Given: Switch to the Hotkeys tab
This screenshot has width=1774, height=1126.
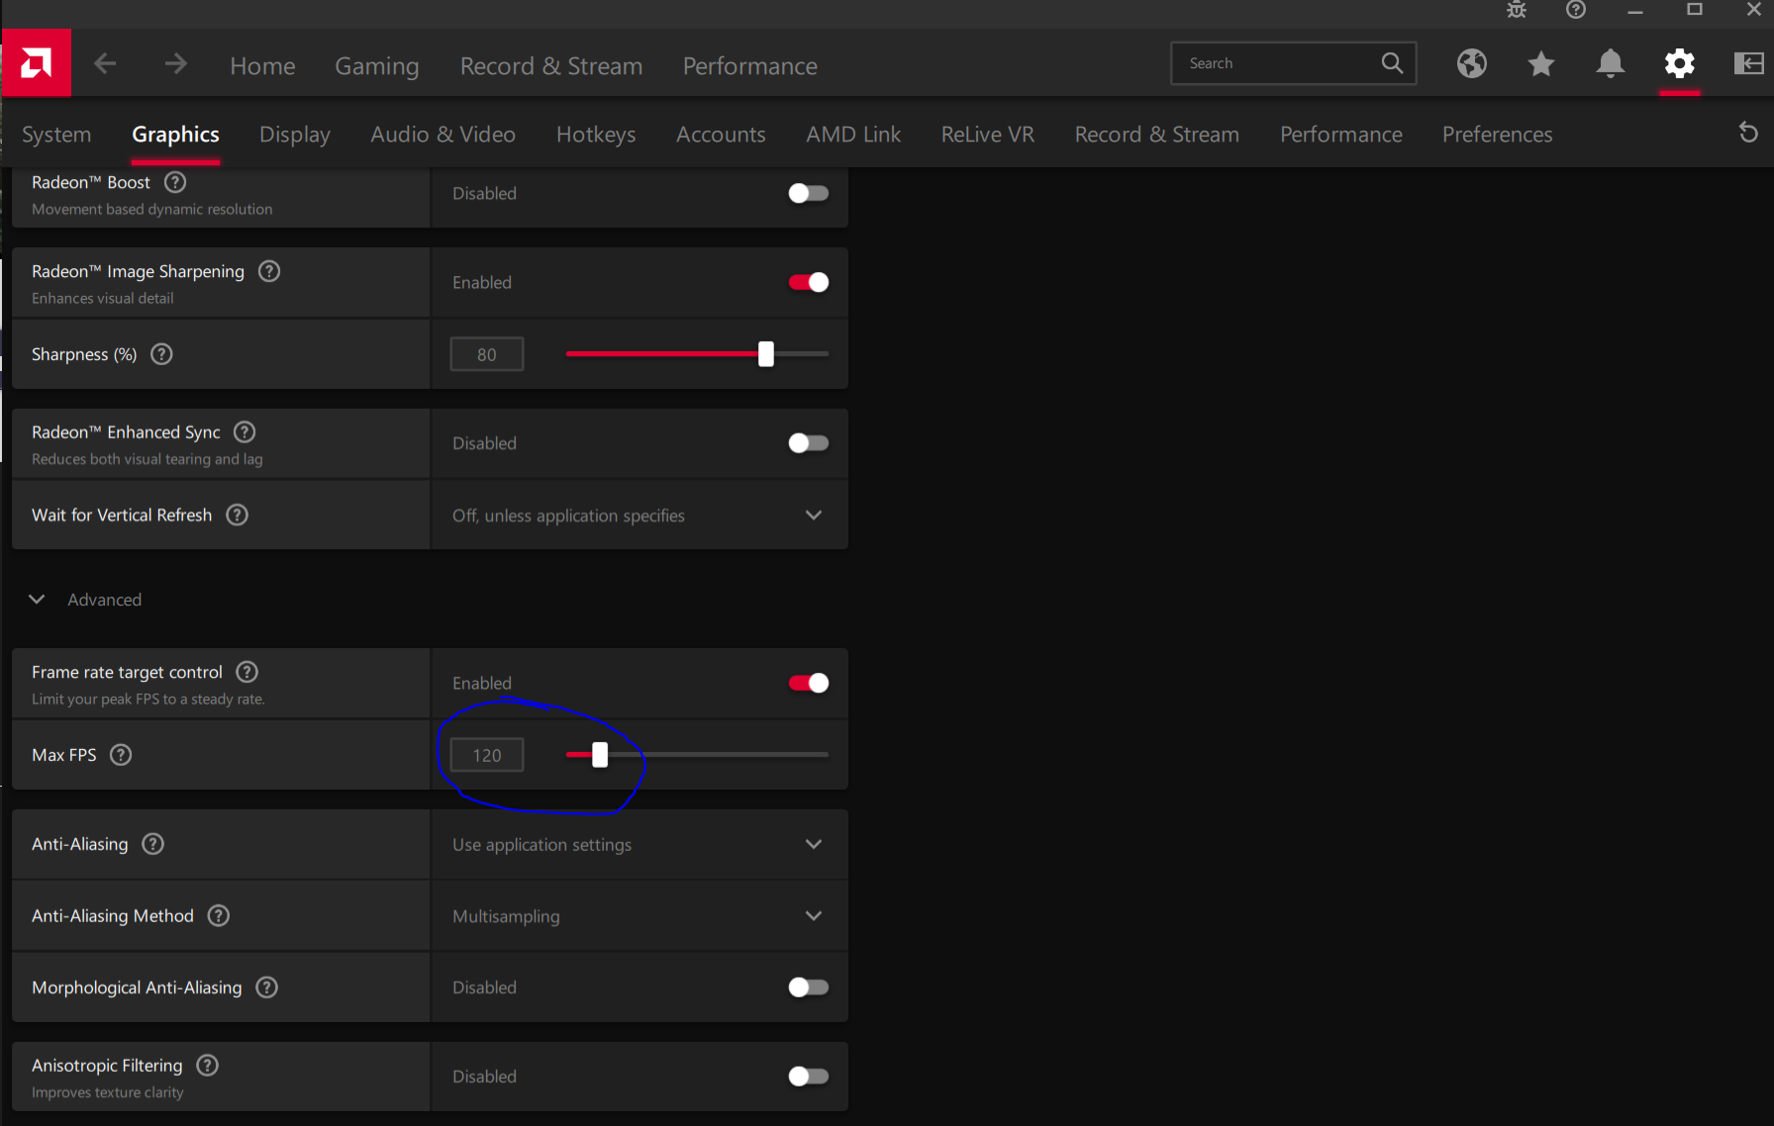Looking at the screenshot, I should pyautogui.click(x=596, y=135).
